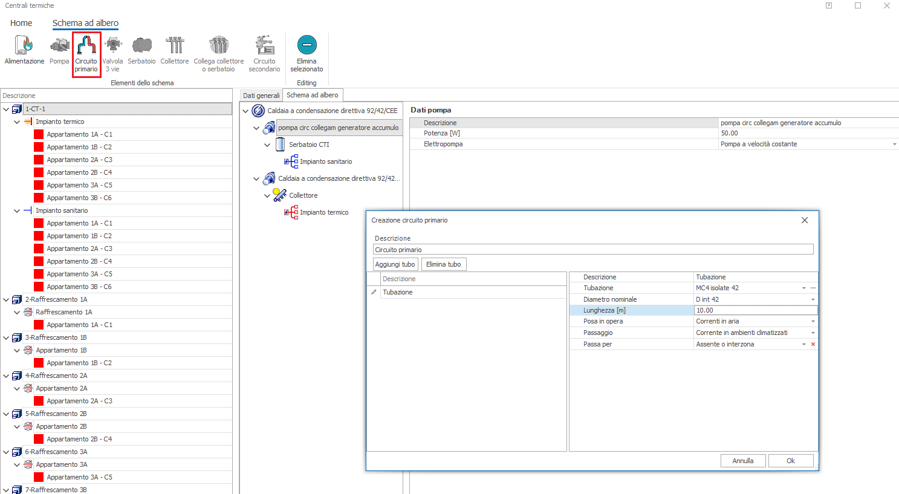
Task: Switch to the Home ribbon tab
Action: (21, 23)
